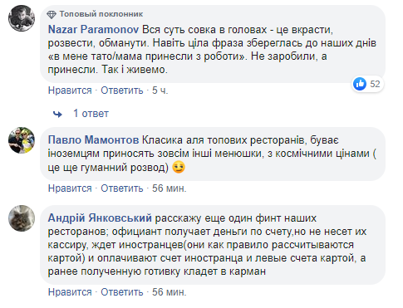Image resolution: width=403 pixels, height=308 pixels.
Task: Reply to Nazar Paramonov's comment via Ответить
Action: pyautogui.click(x=122, y=90)
